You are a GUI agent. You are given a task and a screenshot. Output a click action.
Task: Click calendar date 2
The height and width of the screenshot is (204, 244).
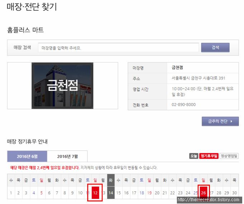pos(18,193)
